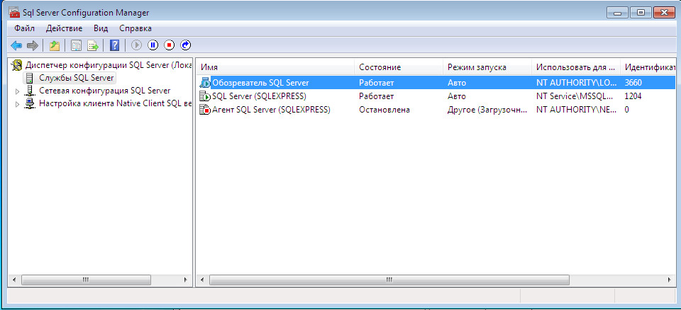This screenshot has height=310, width=681.
Task: Click the Другое (Загрузочн... startup mode cell
Action: 487,110
